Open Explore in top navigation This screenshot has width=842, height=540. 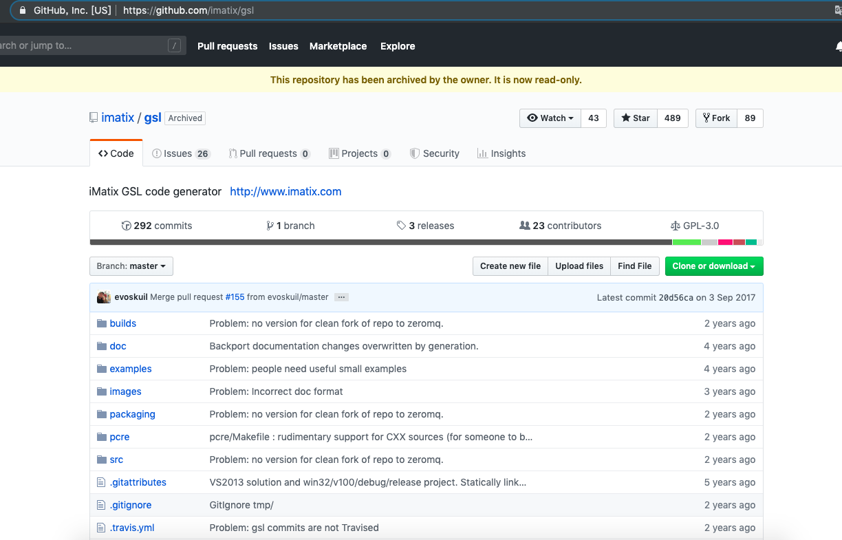tap(398, 46)
